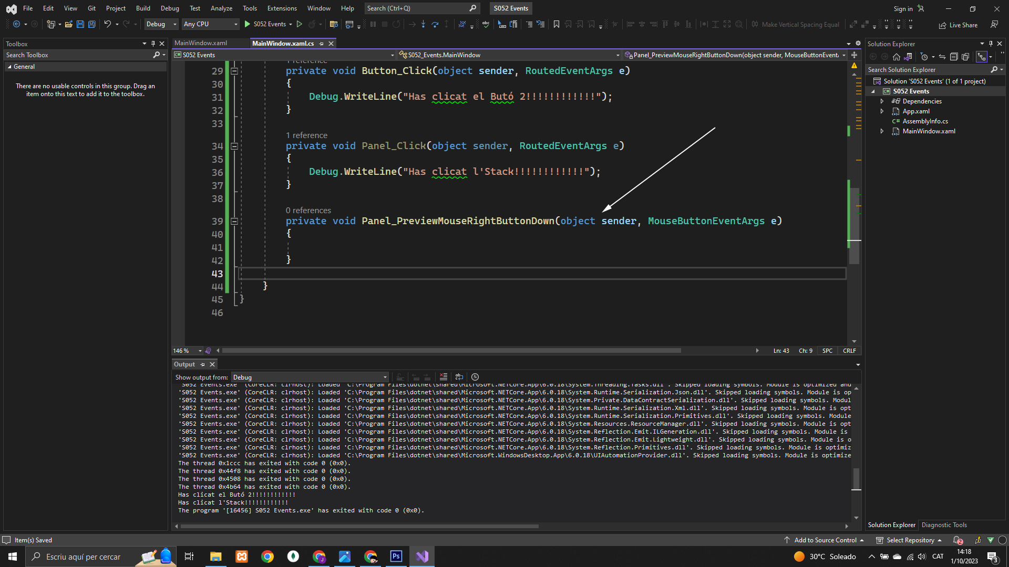Toggle Solution Explorer's highlighted view-mode button
The height and width of the screenshot is (567, 1009).
click(x=981, y=57)
